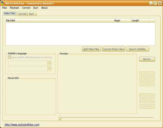Viewport: 163px width, 128px height.
Task: Expand the first subtitle language dropdown
Action: (49, 63)
